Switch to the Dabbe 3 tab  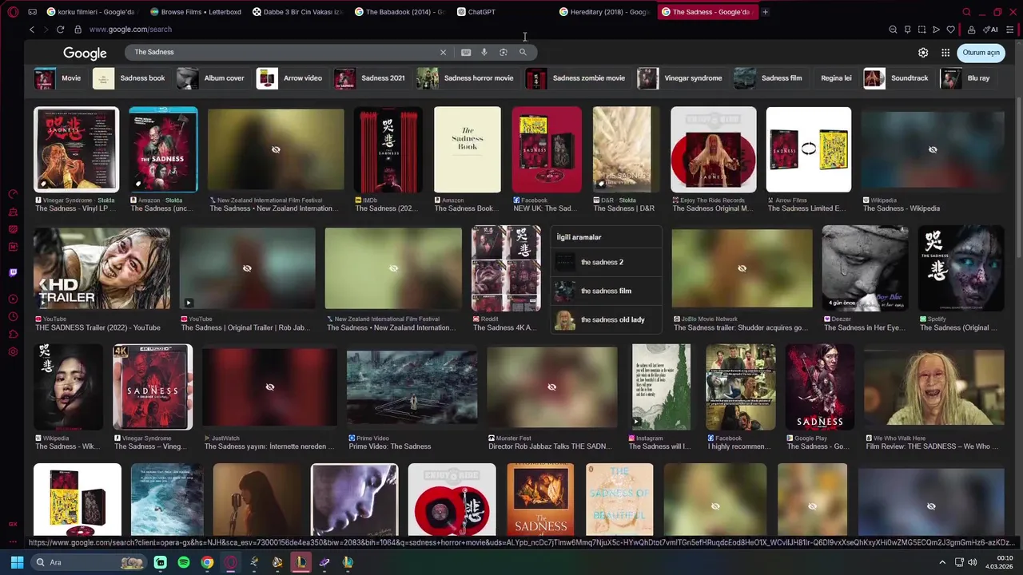[298, 12]
